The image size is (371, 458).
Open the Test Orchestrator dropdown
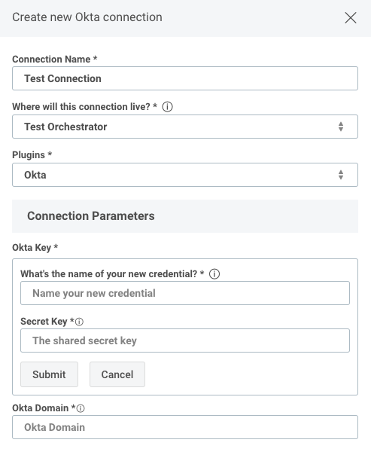coord(185,127)
